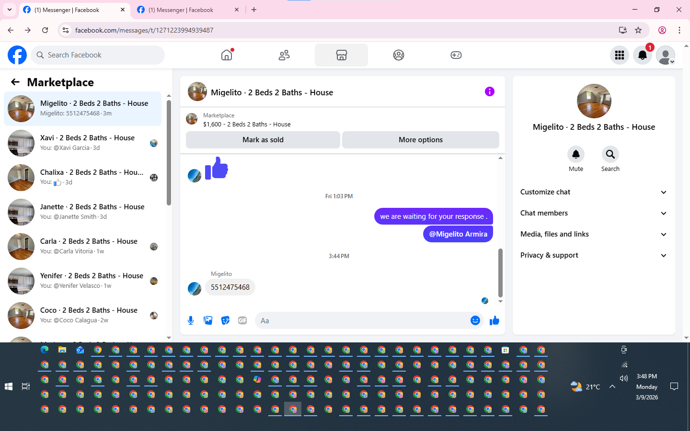This screenshot has height=431, width=690.
Task: Open the Windows Start menu
Action: (9, 386)
